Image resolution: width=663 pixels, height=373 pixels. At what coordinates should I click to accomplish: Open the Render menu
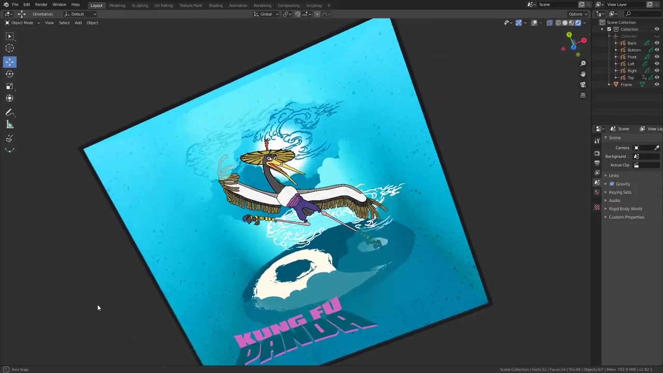pos(41,5)
